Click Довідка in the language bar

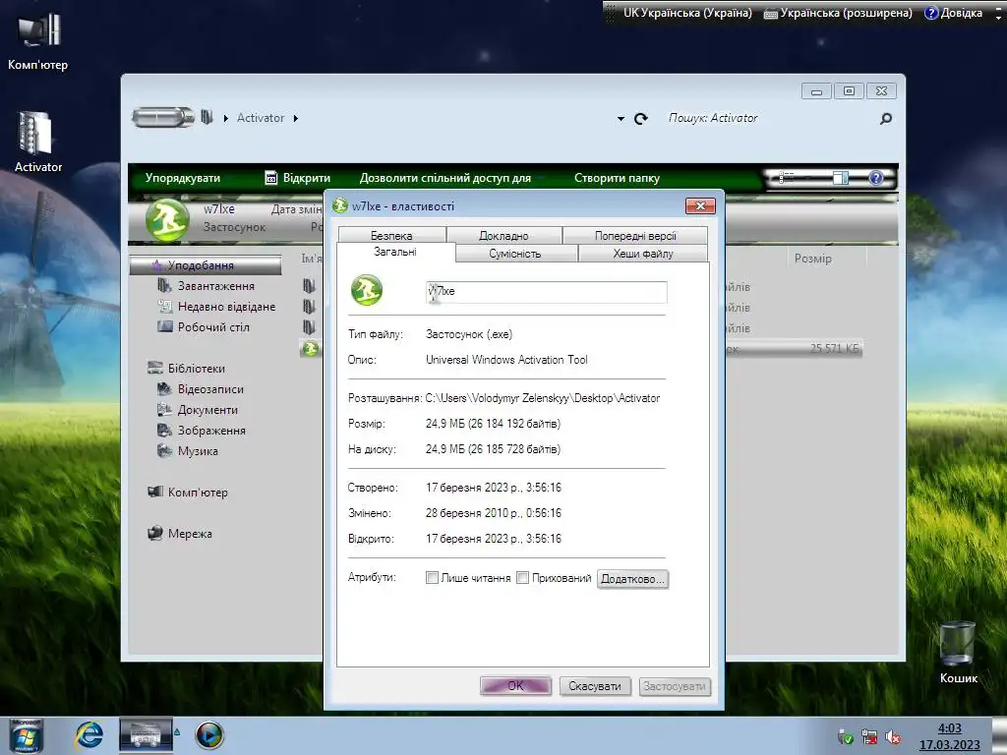click(954, 12)
